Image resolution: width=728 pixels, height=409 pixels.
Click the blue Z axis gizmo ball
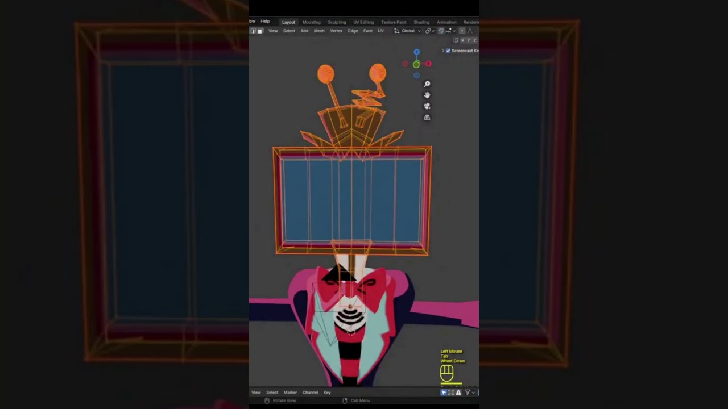[x=417, y=52]
